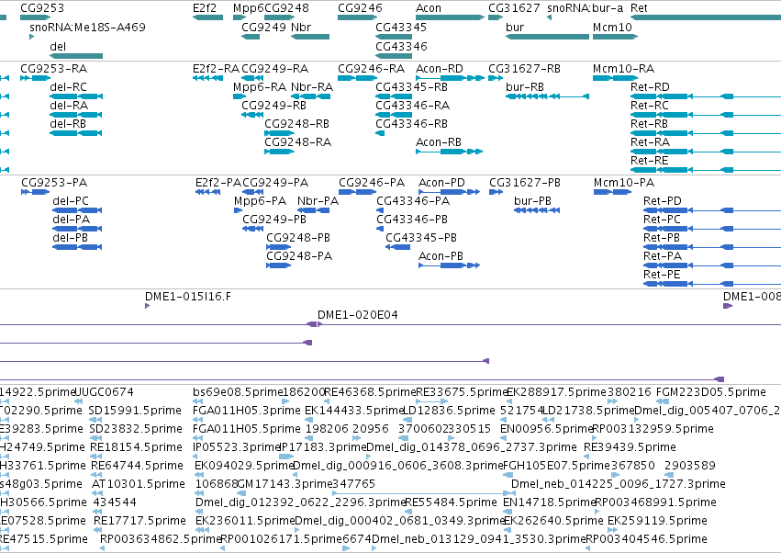The image size is (781, 553).
Task: Click the Mcm10-RA transcript
Action: tap(615, 78)
